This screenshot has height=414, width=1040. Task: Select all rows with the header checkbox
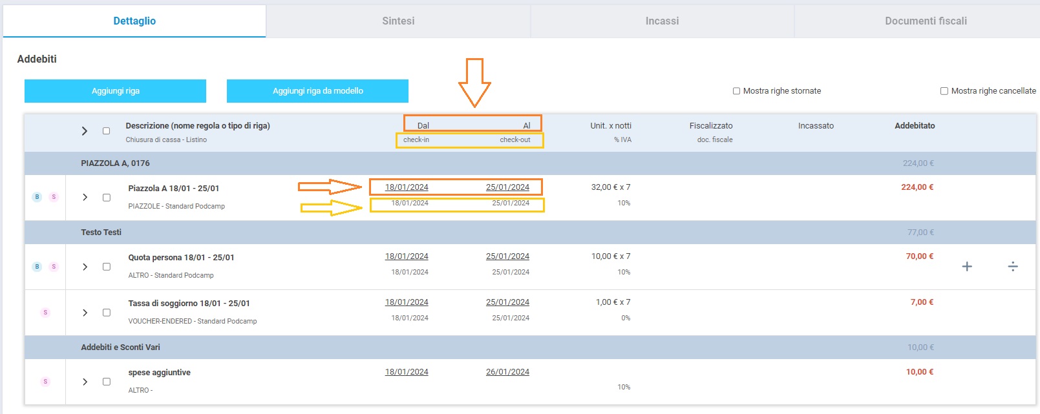click(x=107, y=131)
